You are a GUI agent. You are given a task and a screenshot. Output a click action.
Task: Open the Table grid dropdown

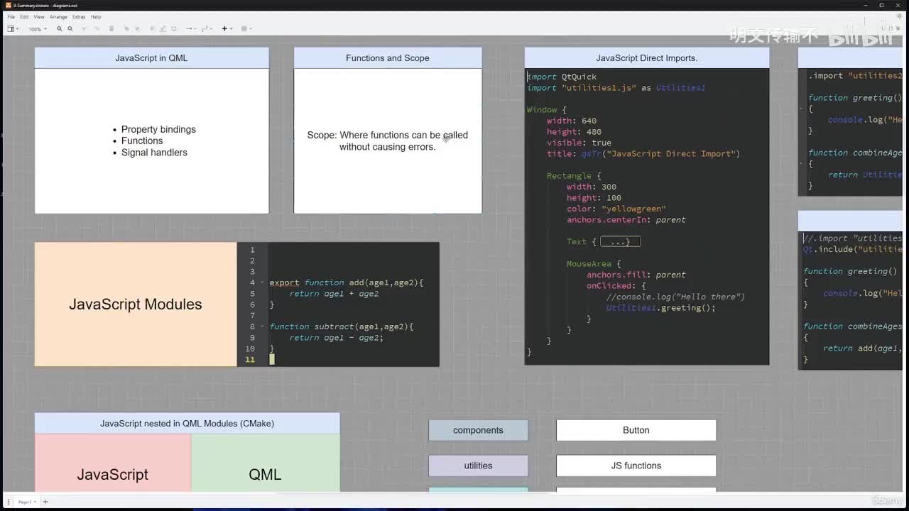pos(246,29)
